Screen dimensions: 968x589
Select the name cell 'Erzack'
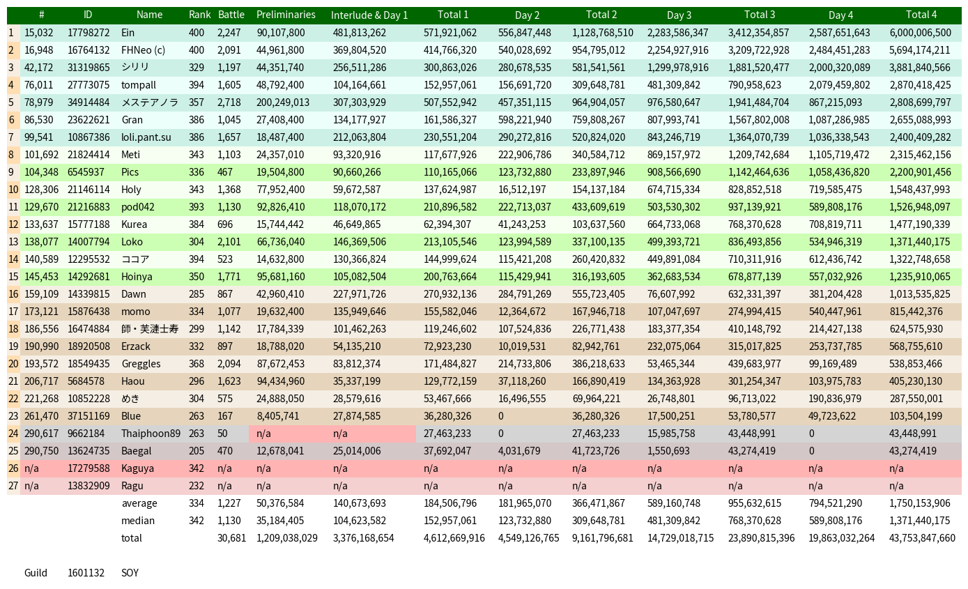click(x=136, y=346)
